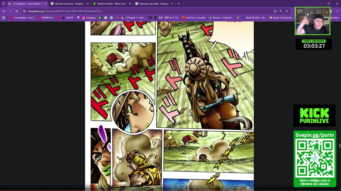Minimize the browser window
This screenshot has height=191, width=341.
(x=320, y=4)
